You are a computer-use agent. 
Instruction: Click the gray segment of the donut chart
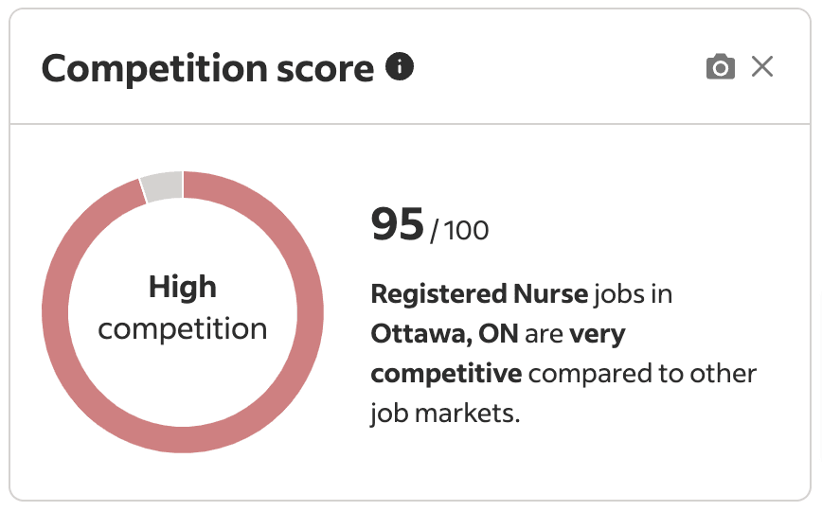pos(162,186)
